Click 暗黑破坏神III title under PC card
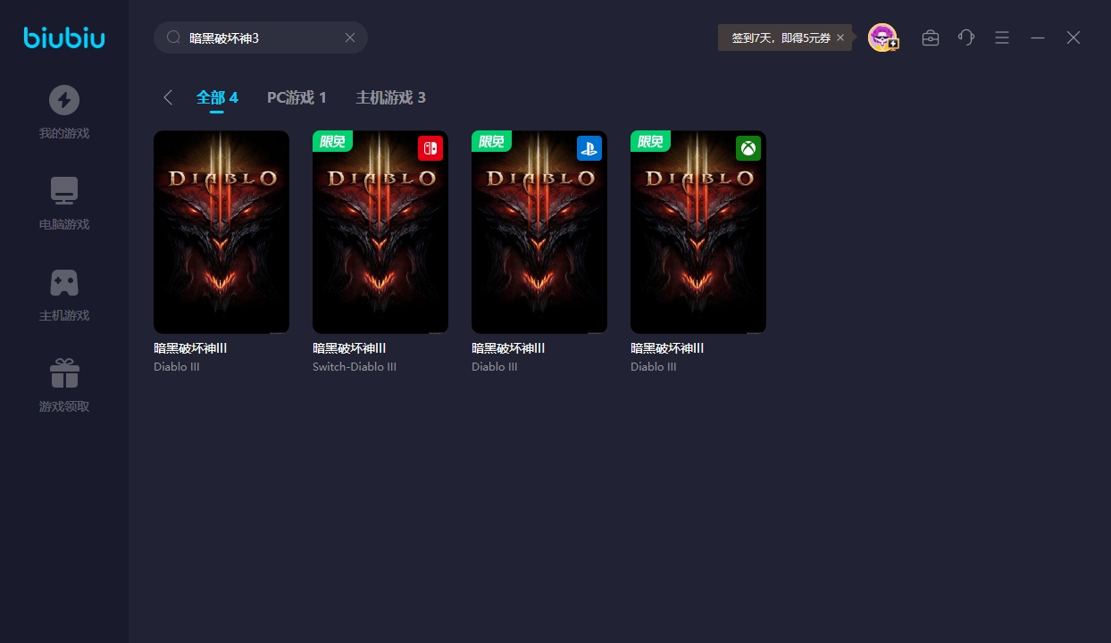The image size is (1111, 643). pos(190,348)
